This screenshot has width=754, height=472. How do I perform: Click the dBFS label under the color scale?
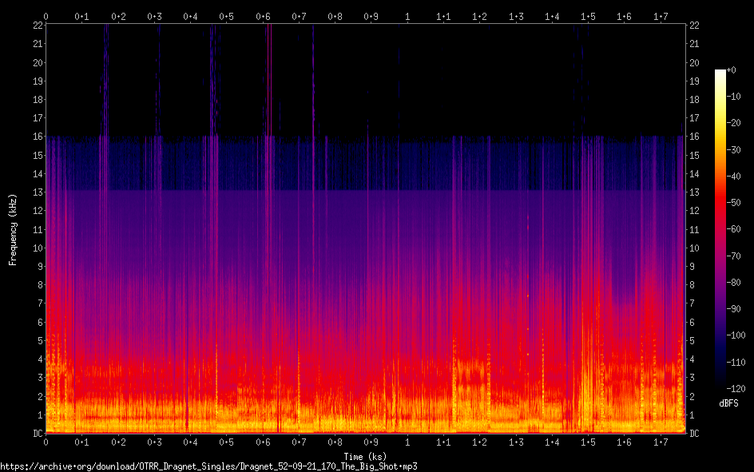click(728, 403)
